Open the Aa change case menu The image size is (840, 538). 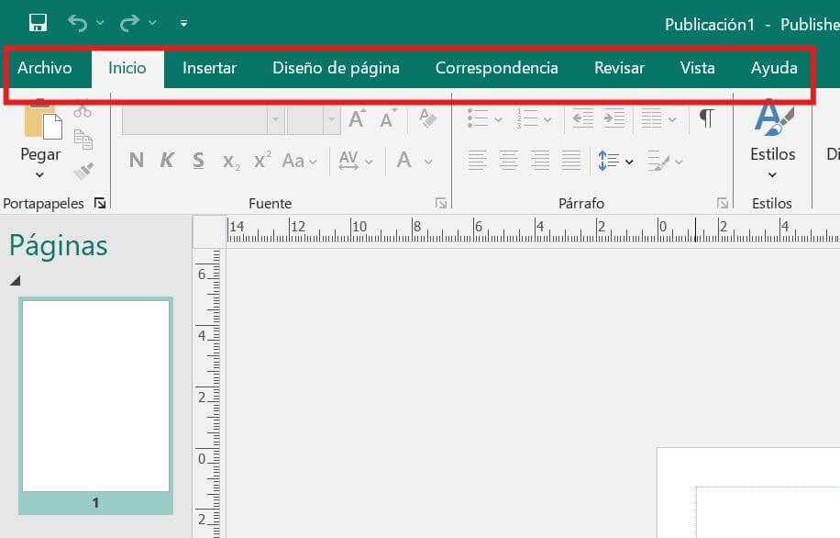coord(300,161)
